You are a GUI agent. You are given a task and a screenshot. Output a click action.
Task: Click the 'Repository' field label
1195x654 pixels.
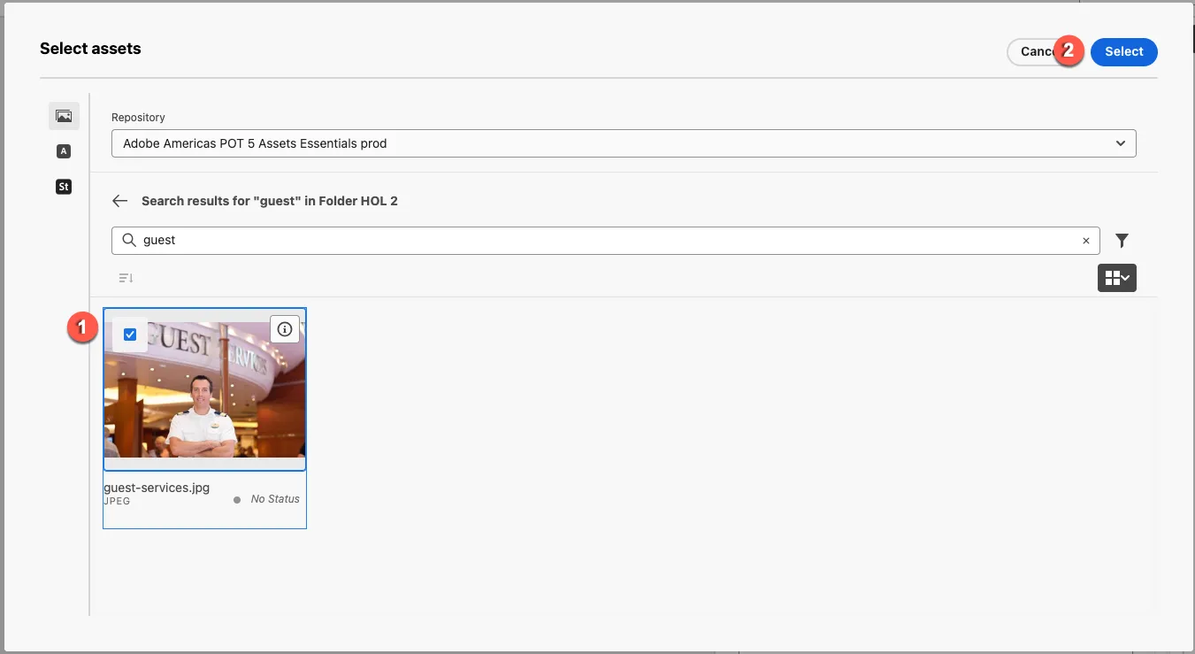coord(138,118)
